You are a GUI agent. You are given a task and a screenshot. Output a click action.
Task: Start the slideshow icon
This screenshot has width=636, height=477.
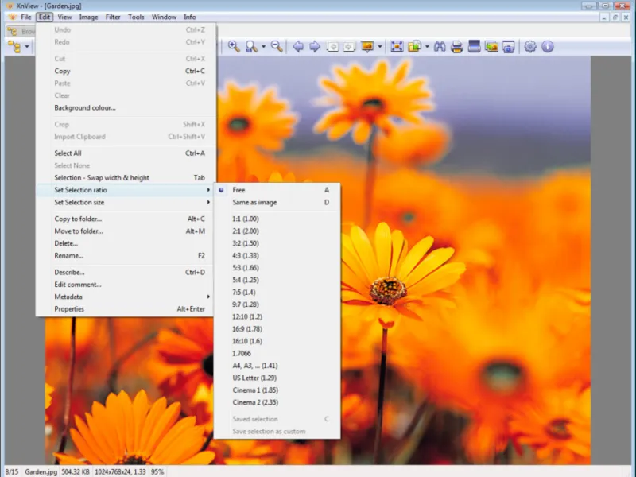tap(367, 47)
